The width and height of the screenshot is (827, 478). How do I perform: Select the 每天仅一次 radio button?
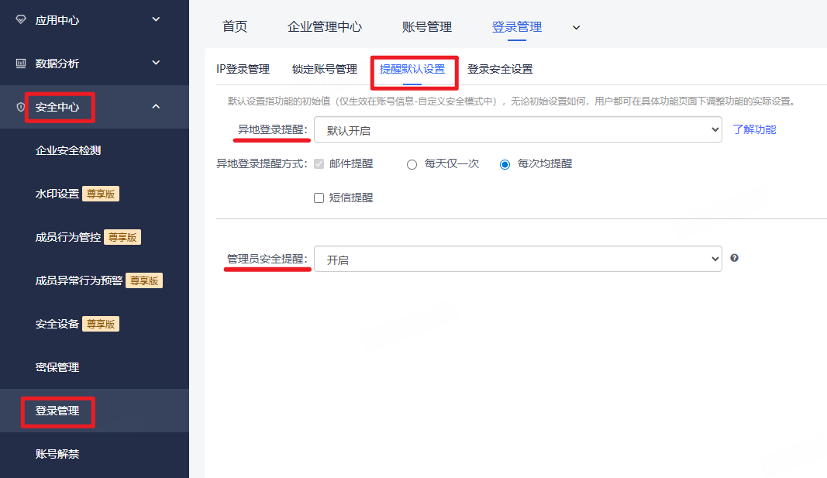click(x=412, y=164)
